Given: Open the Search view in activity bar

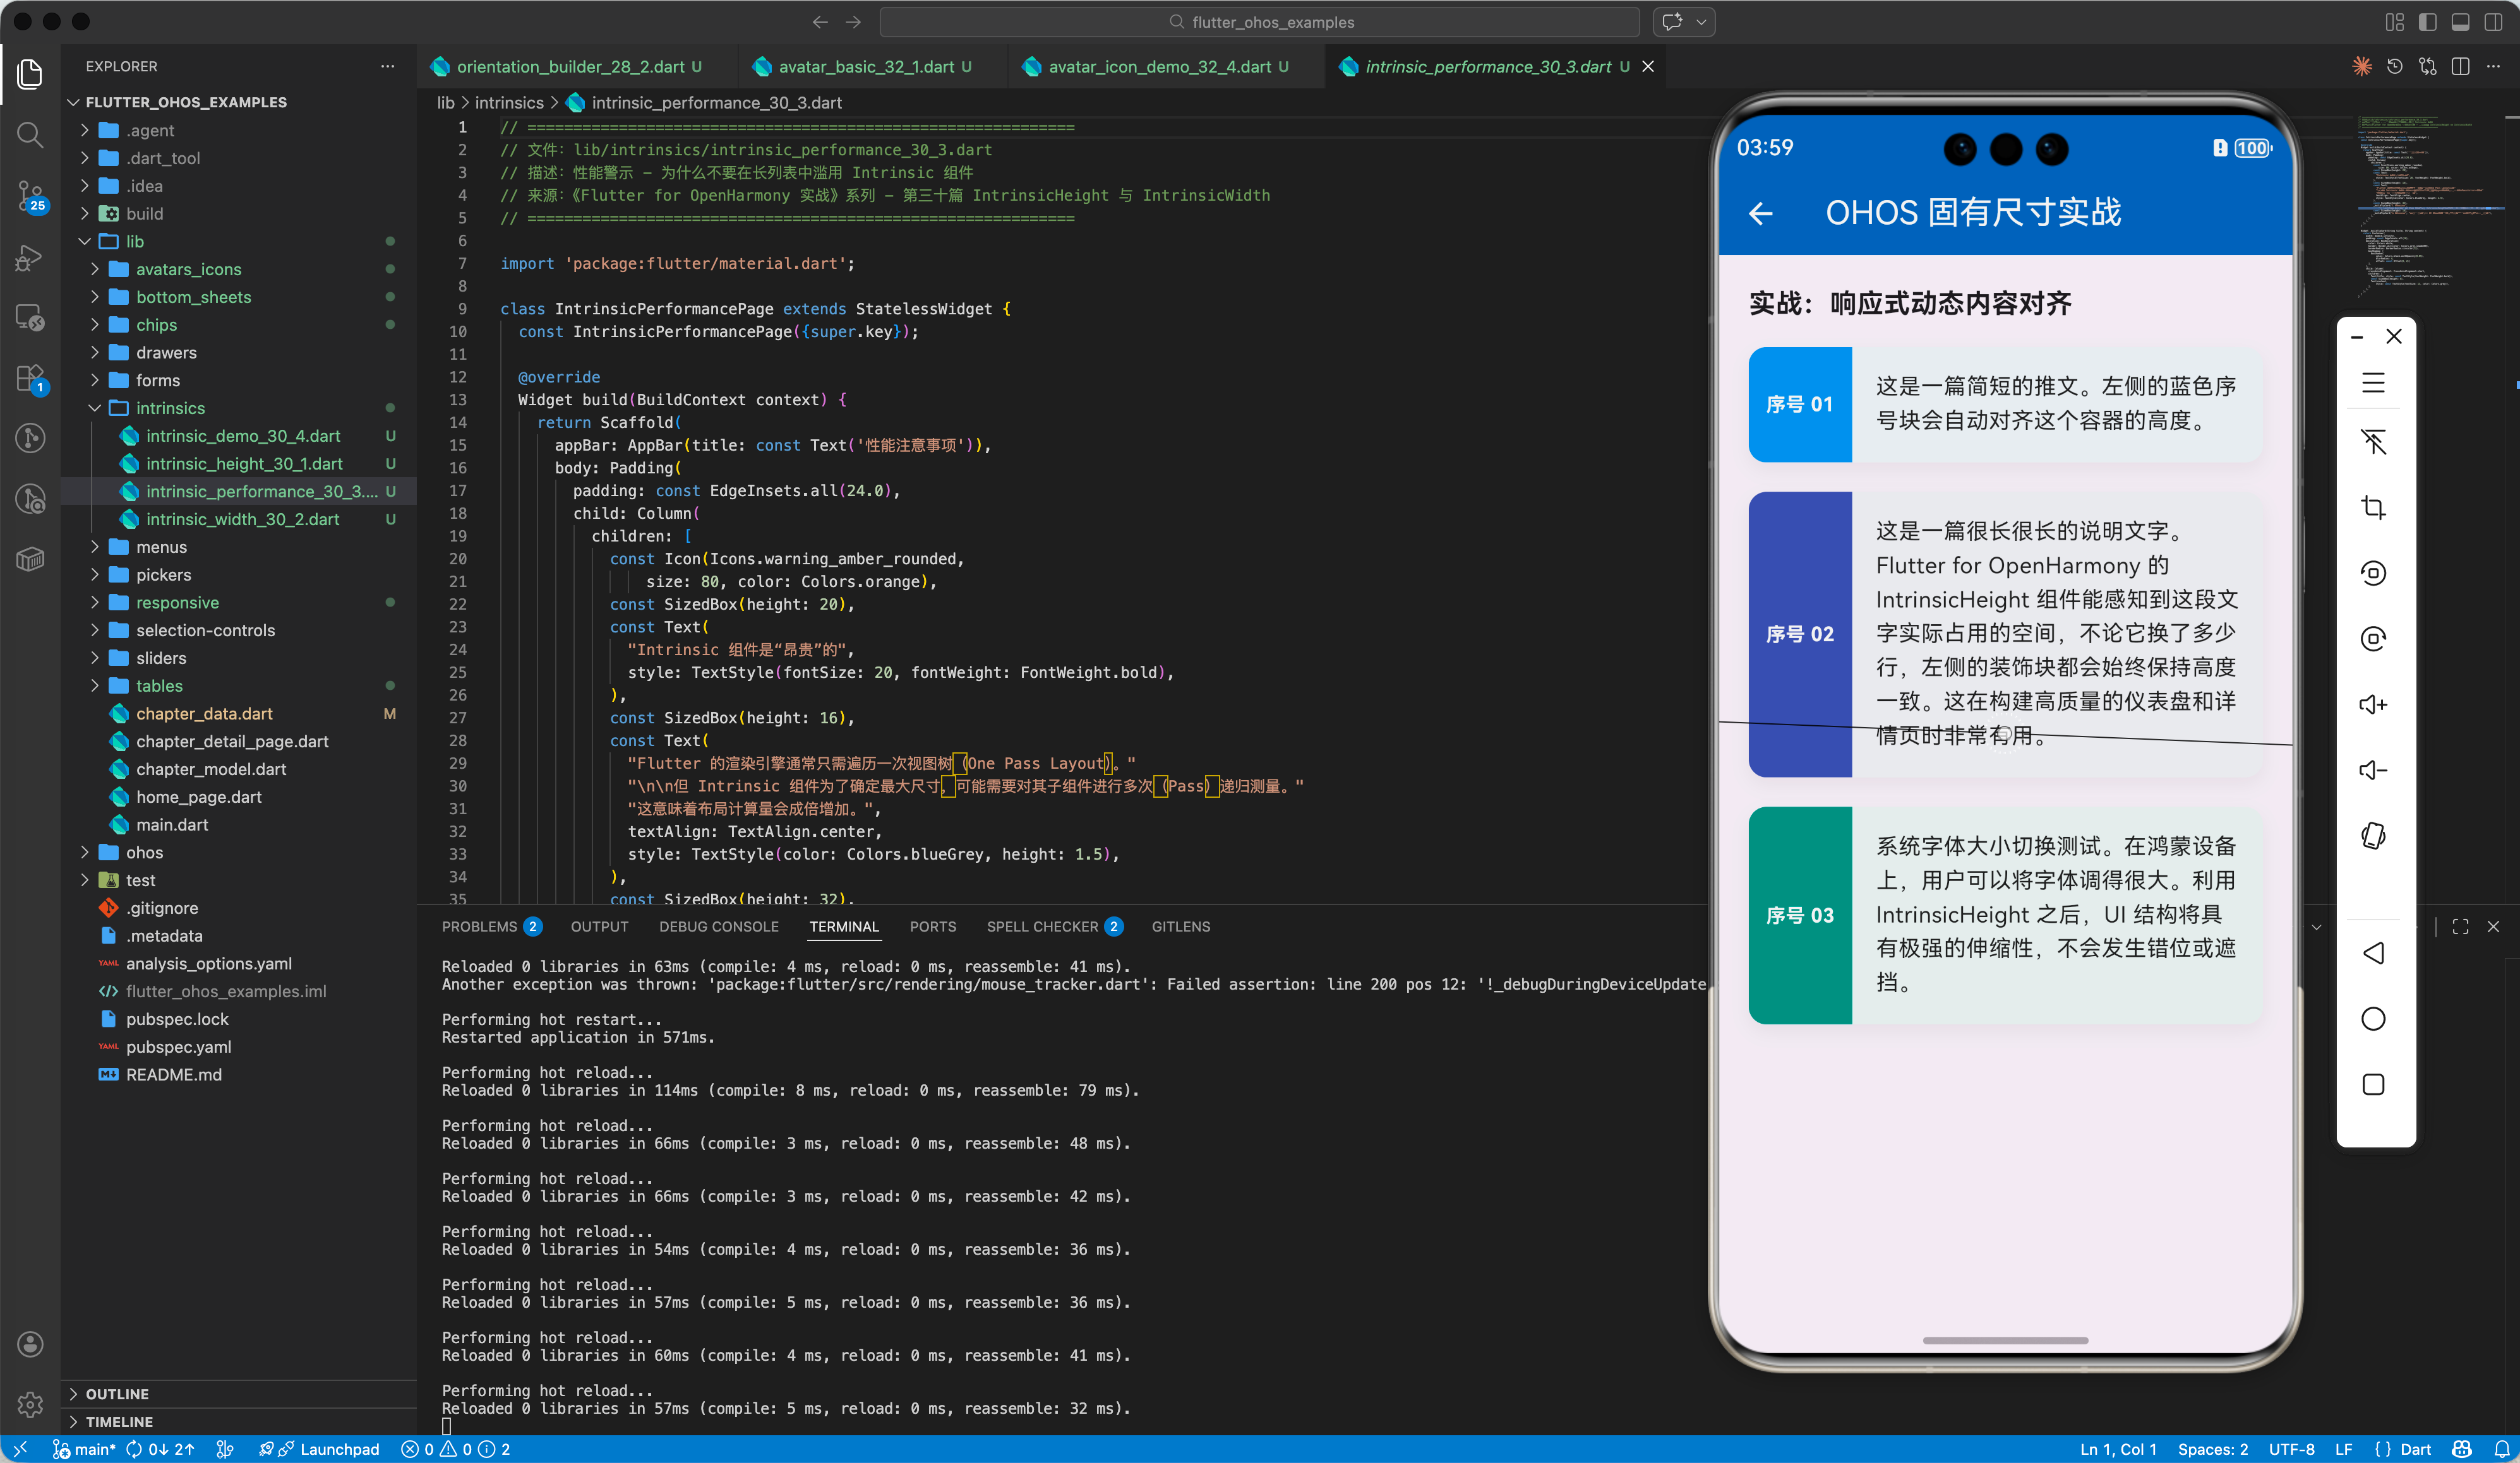Looking at the screenshot, I should tap(30, 134).
